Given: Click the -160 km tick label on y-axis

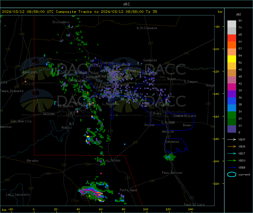Looking at the screenshot, I should (216, 116).
